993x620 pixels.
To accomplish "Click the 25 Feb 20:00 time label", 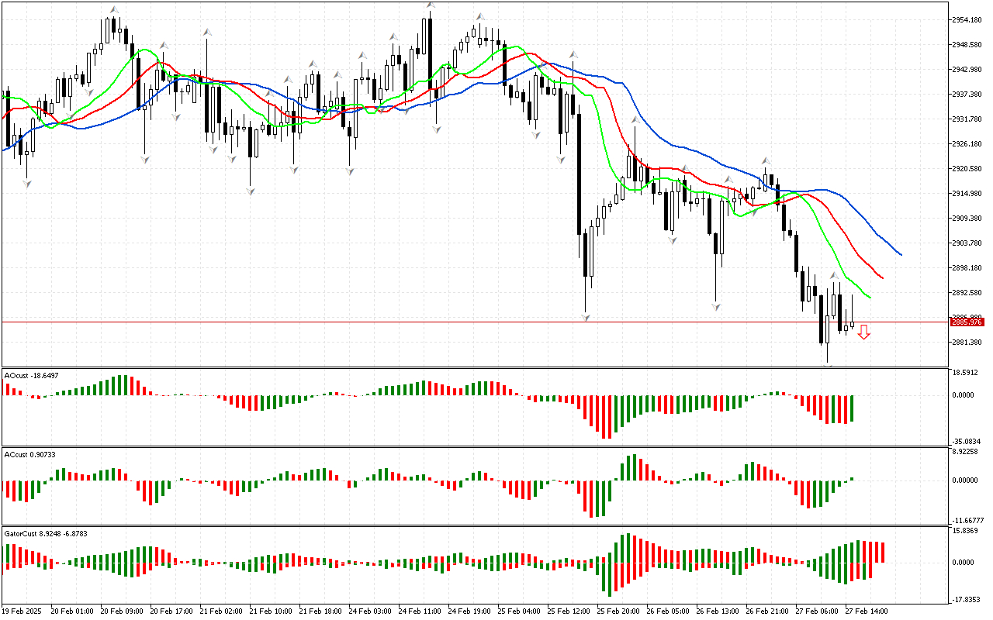I will tap(618, 611).
